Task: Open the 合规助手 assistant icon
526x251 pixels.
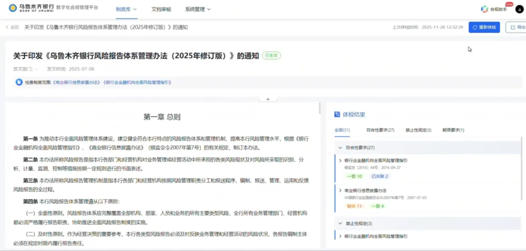Action: [484, 9]
